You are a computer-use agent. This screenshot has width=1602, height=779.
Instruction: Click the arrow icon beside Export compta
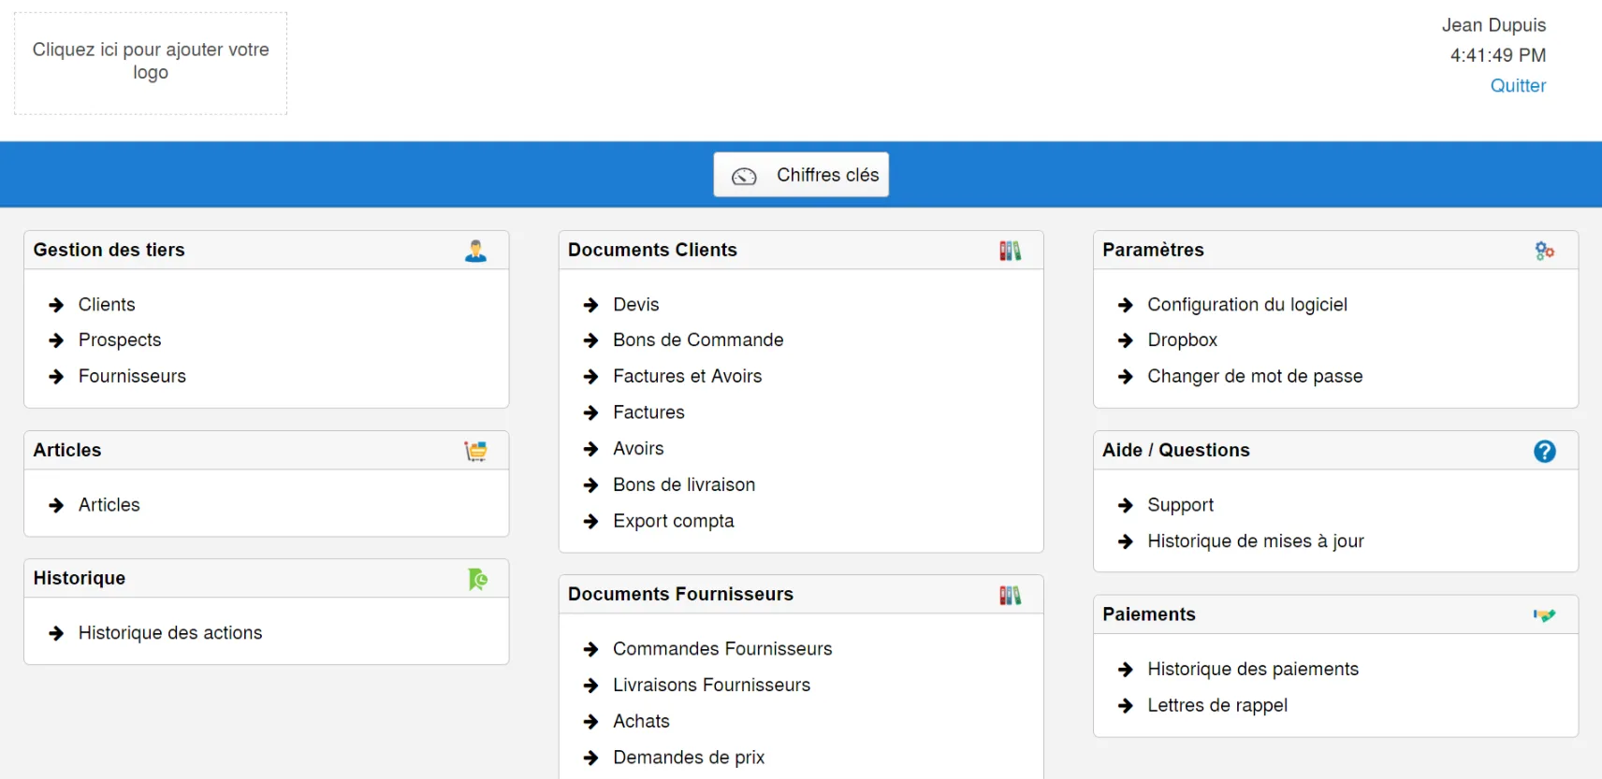(x=590, y=522)
